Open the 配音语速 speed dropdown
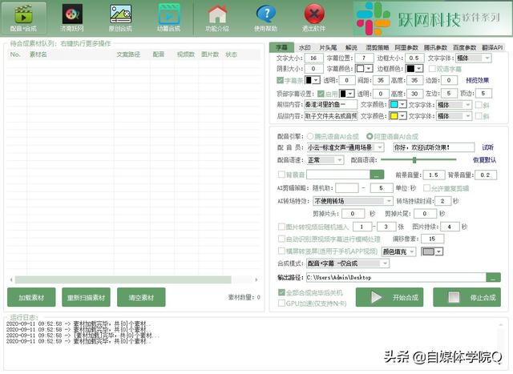This screenshot has width=513, height=374. click(325, 160)
